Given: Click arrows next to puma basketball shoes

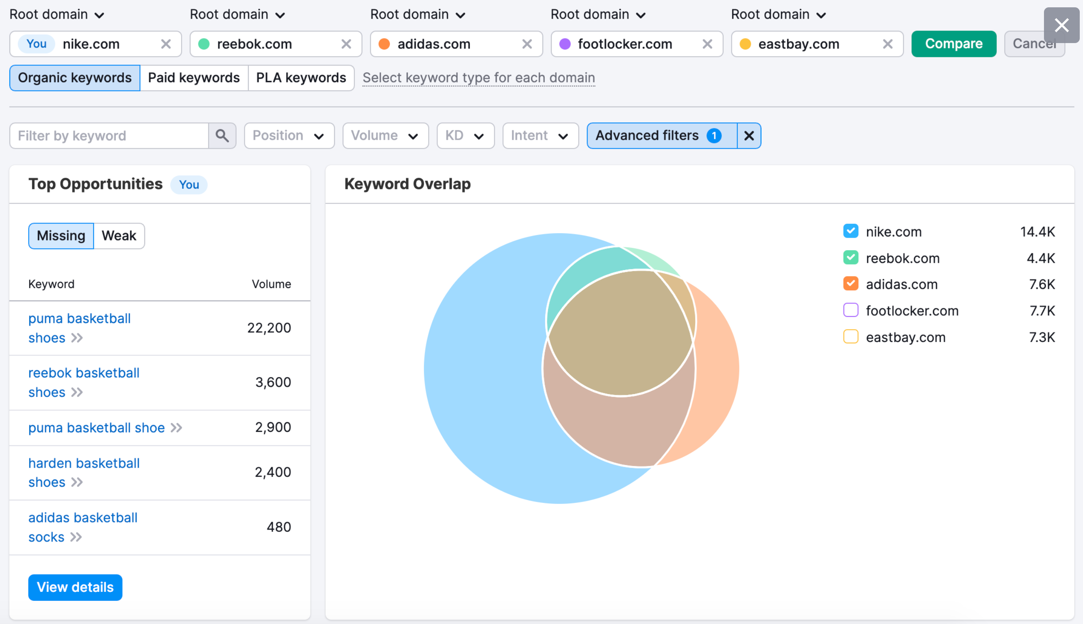Looking at the screenshot, I should click(x=77, y=338).
